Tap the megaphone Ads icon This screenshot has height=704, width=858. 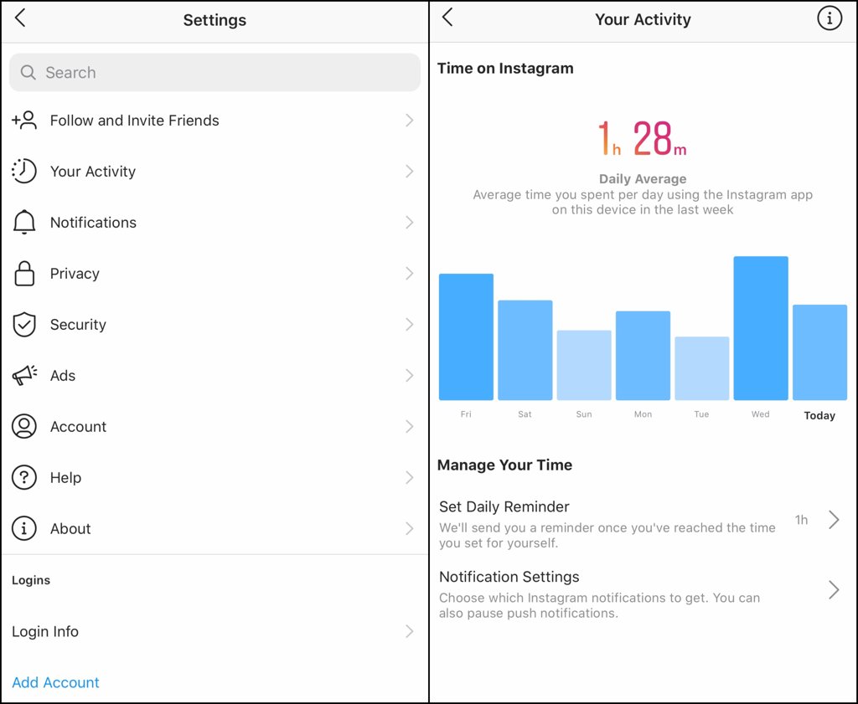pyautogui.click(x=24, y=376)
